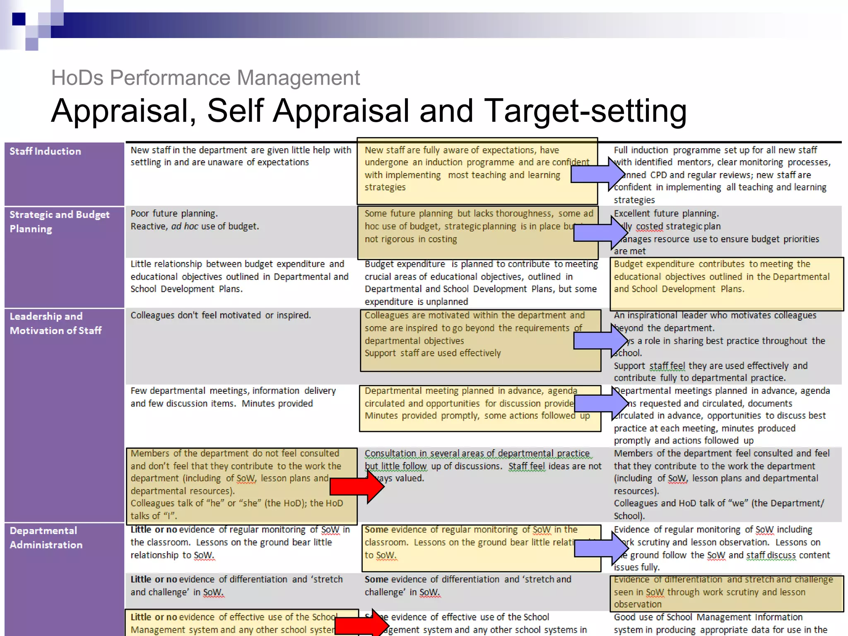848x636 pixels.
Task: Select the 'Appraisal, Self Appraisal and Target-setting' title
Action: 369,111
